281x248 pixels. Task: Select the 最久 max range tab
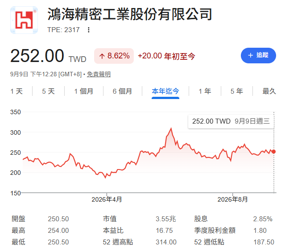[269, 91]
